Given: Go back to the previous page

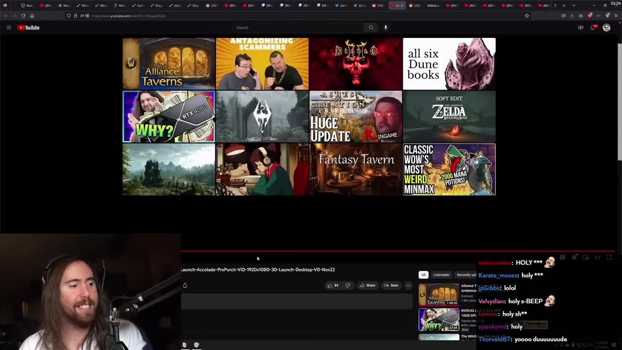Looking at the screenshot, I should pyautogui.click(x=6, y=16).
